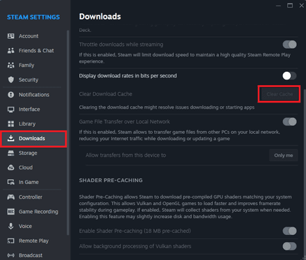Select Voice in the sidebar
The image size is (306, 260).
click(34, 226)
